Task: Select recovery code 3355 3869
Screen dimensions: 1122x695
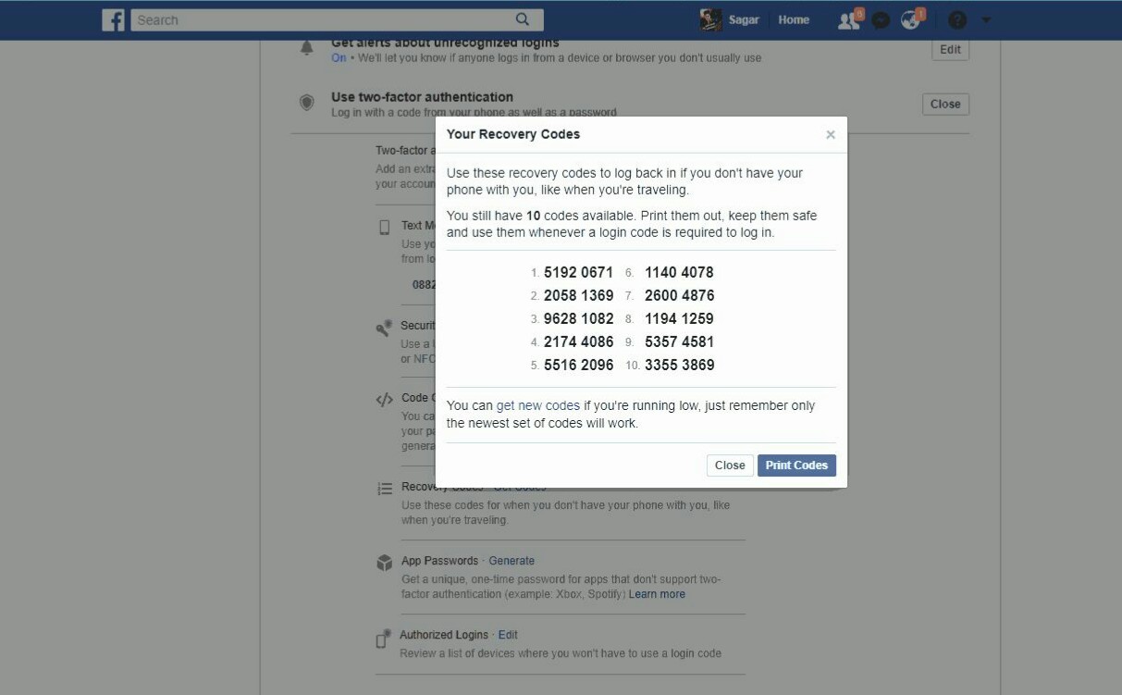Action: tap(679, 365)
